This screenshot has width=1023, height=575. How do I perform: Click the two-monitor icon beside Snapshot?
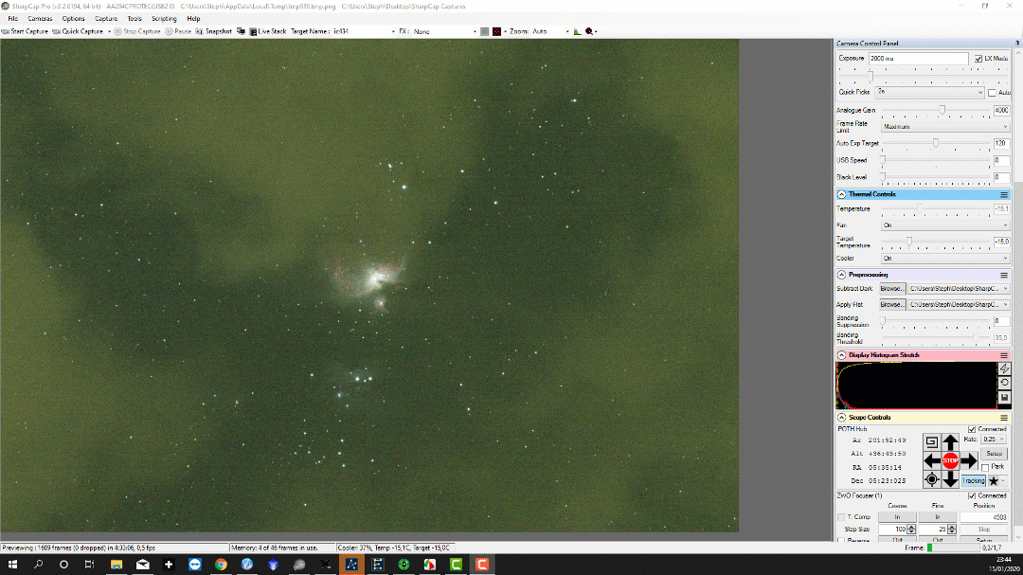point(241,31)
